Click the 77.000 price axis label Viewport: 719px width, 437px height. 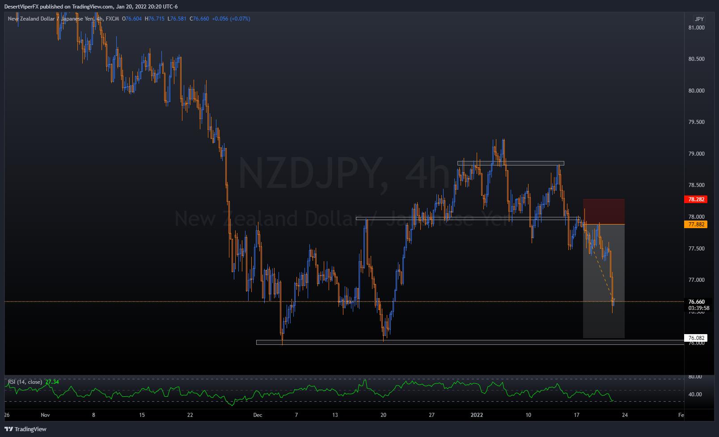coord(696,280)
